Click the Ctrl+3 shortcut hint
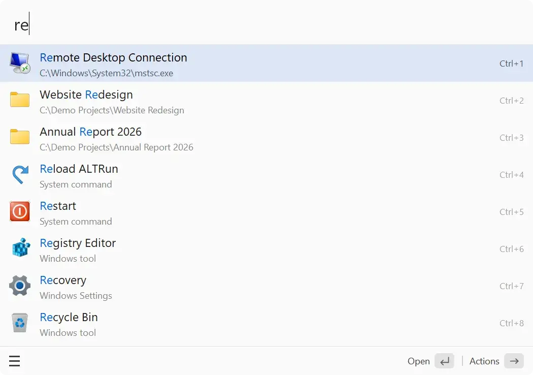The width and height of the screenshot is (533, 375). [511, 138]
